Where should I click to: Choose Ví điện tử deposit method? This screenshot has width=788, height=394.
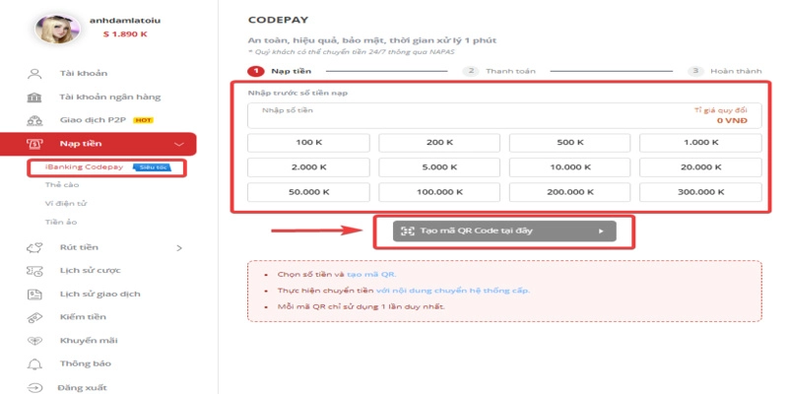tap(66, 204)
